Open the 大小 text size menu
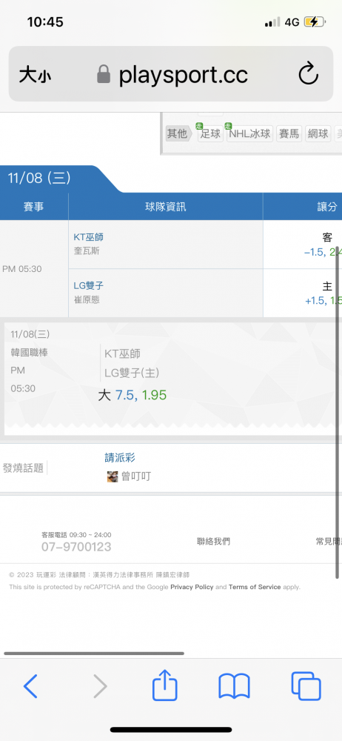This screenshot has height=741, width=342. point(35,75)
